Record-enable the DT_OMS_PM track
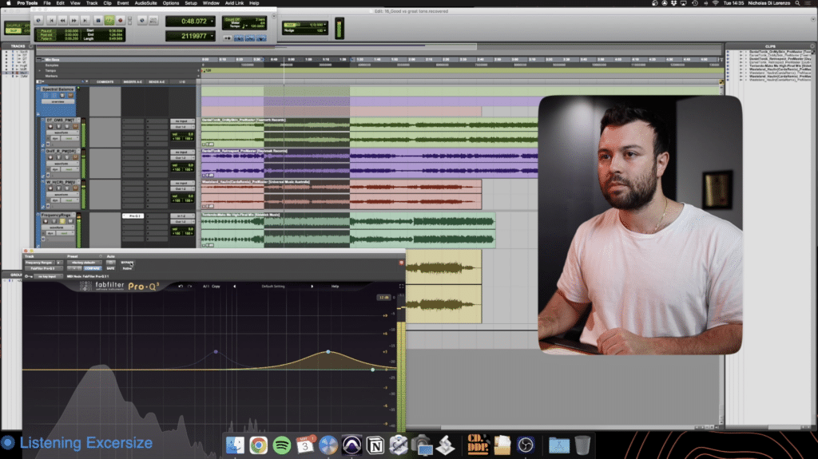818x459 pixels. (50, 126)
